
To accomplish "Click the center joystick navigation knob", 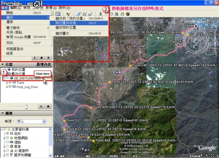I will [x=196, y=41].
